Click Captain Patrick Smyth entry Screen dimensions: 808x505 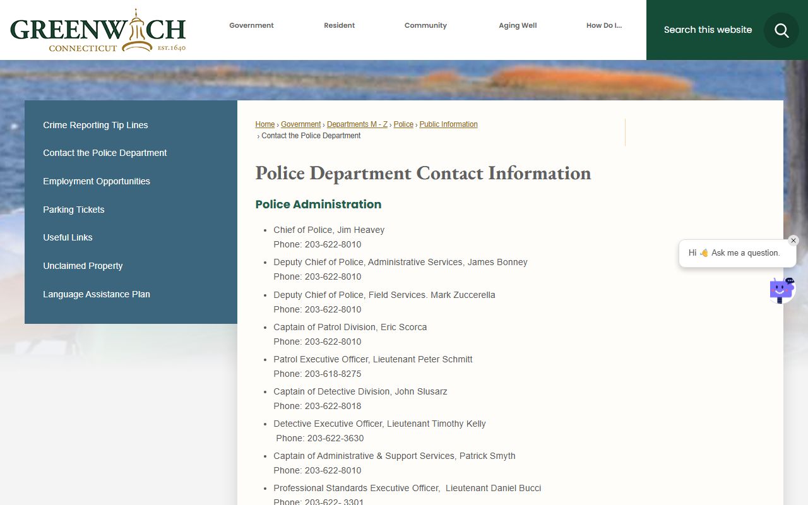395,456
